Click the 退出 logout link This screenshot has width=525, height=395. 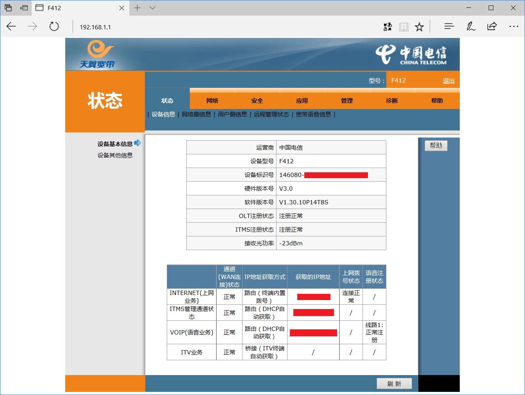pos(448,80)
